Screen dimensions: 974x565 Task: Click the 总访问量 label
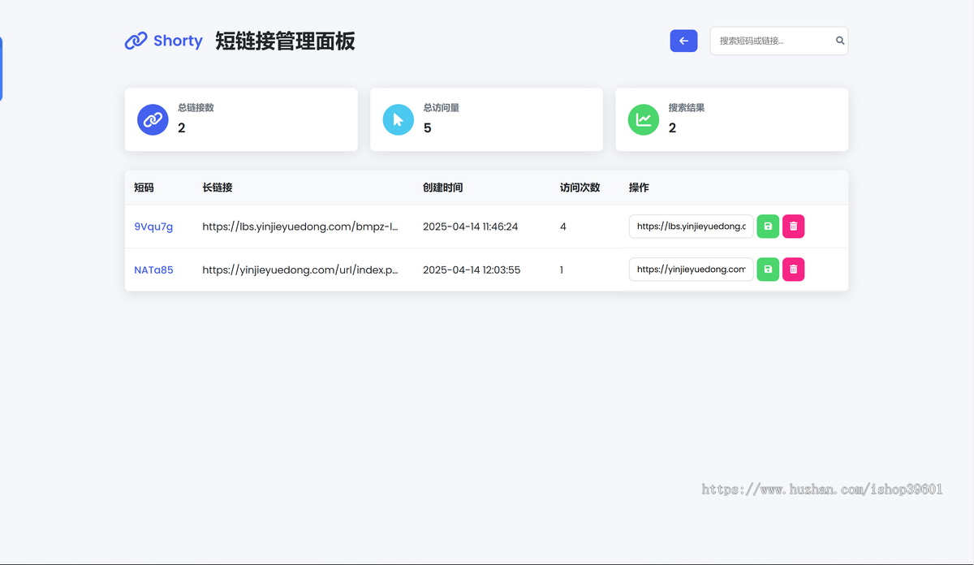click(442, 107)
